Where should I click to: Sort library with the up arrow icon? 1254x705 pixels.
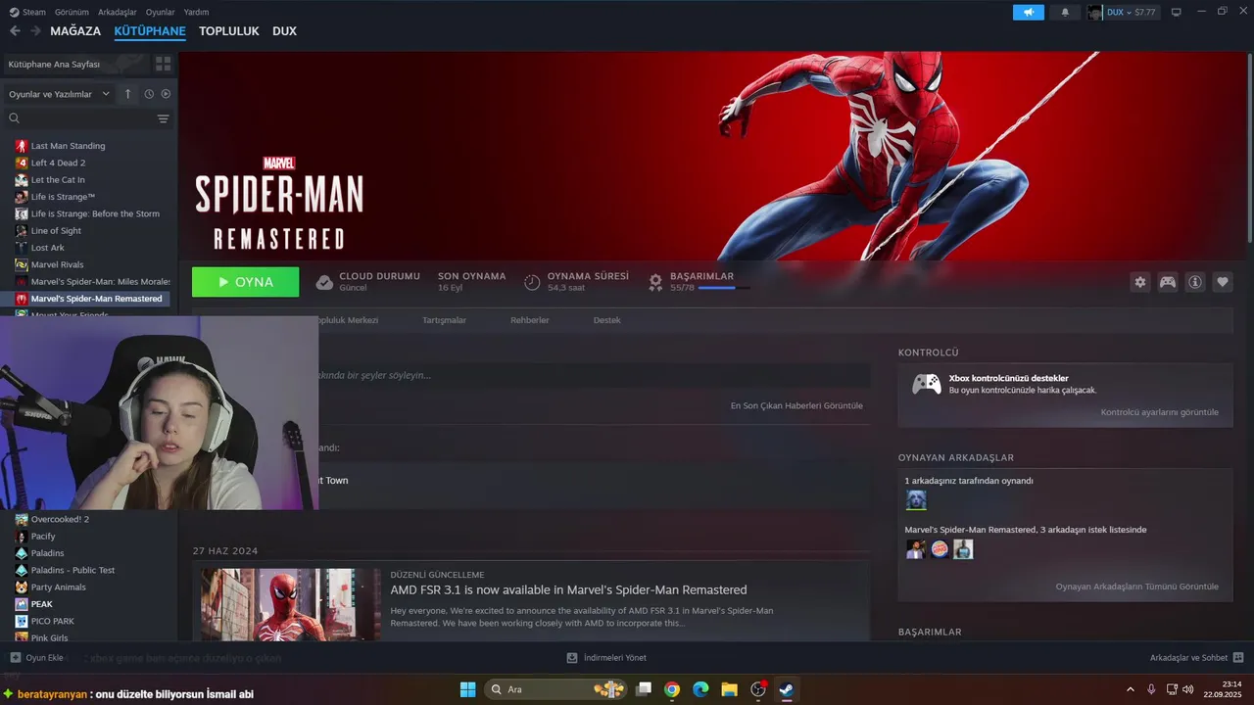(127, 94)
